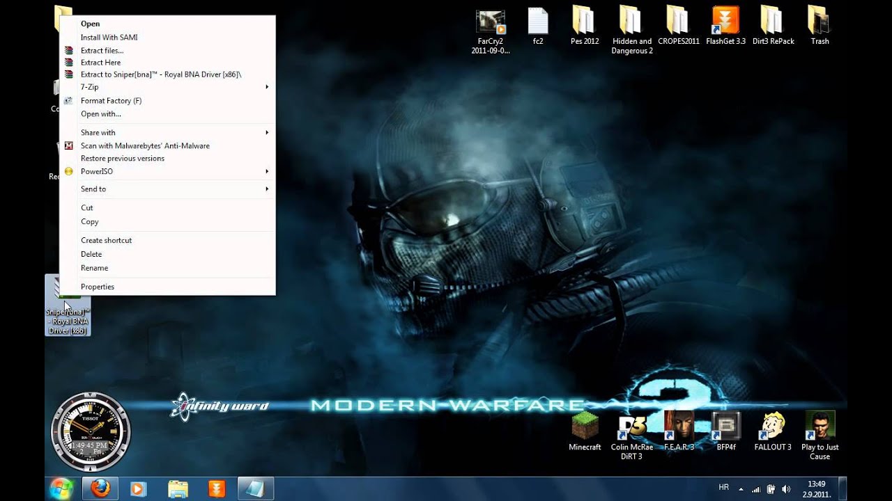Open the CROPES2011 folder
The image size is (892, 501).
click(x=679, y=27)
